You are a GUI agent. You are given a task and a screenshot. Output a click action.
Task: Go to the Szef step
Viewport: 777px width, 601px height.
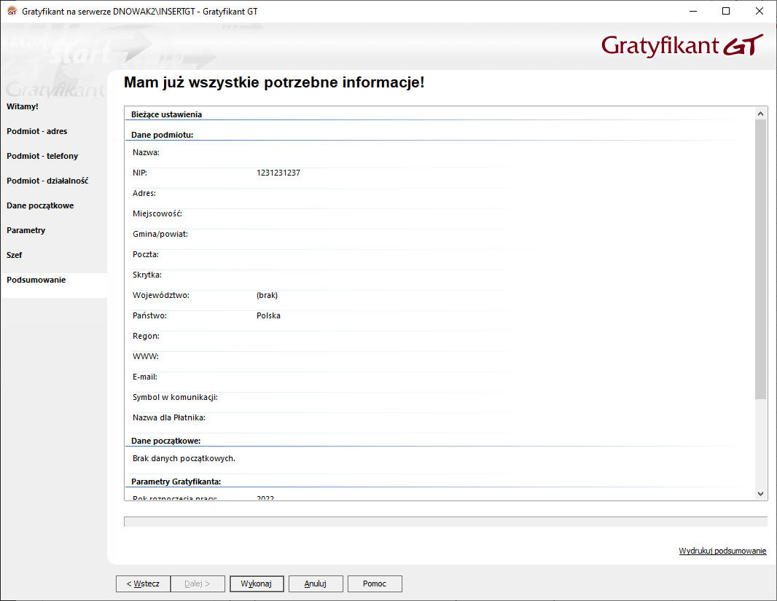coord(15,255)
